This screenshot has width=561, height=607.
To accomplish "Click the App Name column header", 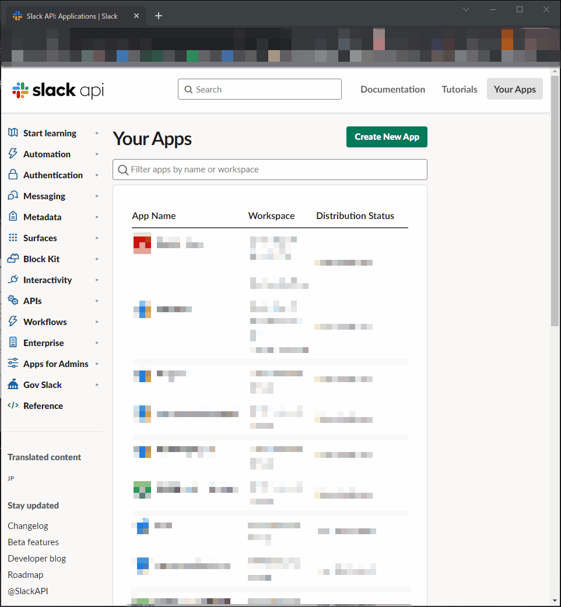I will (154, 216).
